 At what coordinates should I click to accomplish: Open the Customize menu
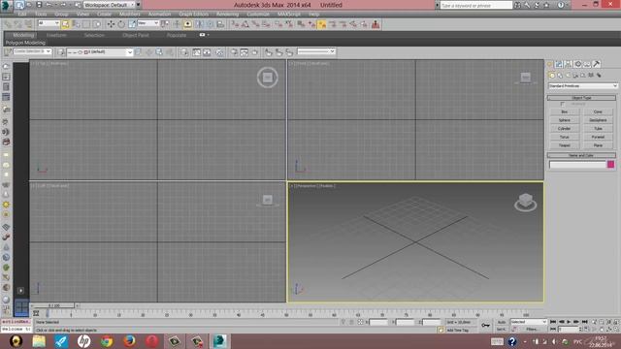tap(258, 15)
